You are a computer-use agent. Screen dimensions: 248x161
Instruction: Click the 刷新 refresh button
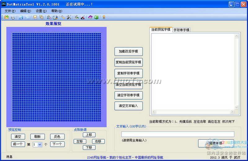coord(38,136)
